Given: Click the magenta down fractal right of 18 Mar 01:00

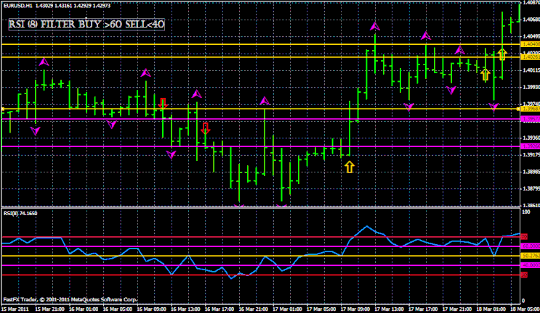Looking at the screenshot, I should (494, 107).
